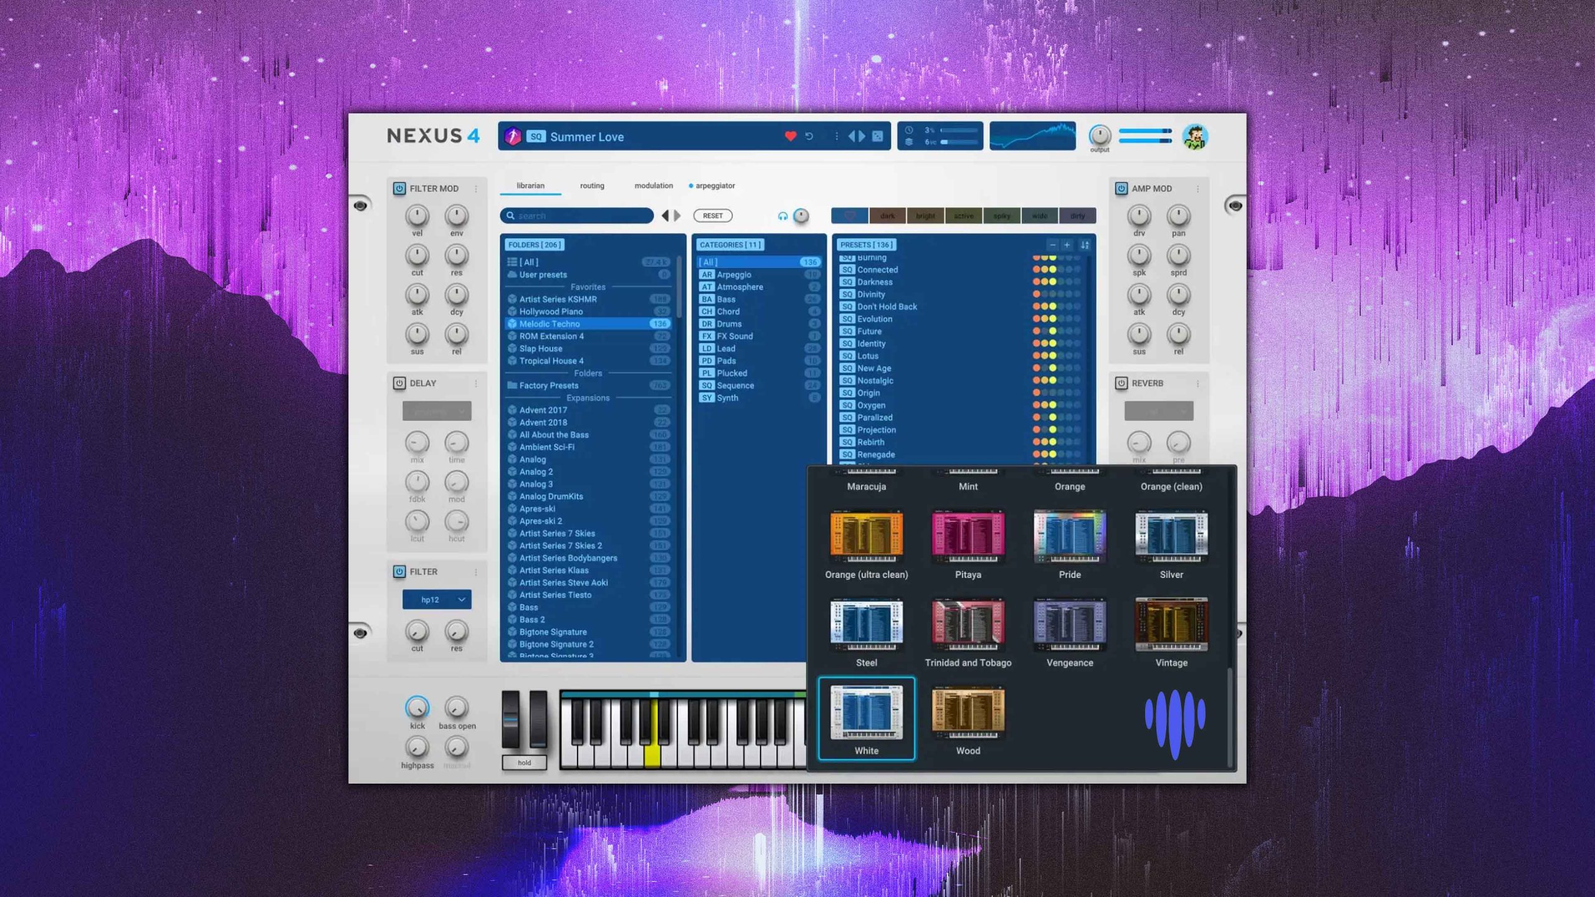
Task: Open Filter module three-dot menu
Action: pos(476,572)
